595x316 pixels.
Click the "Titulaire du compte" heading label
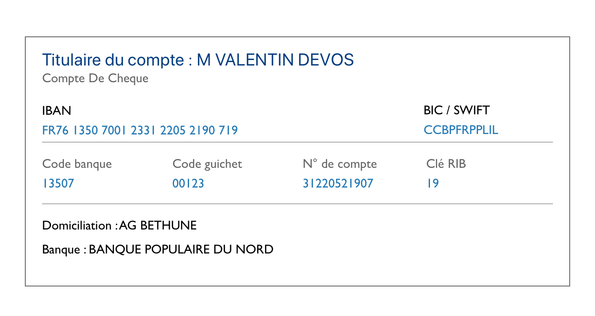coord(113,60)
